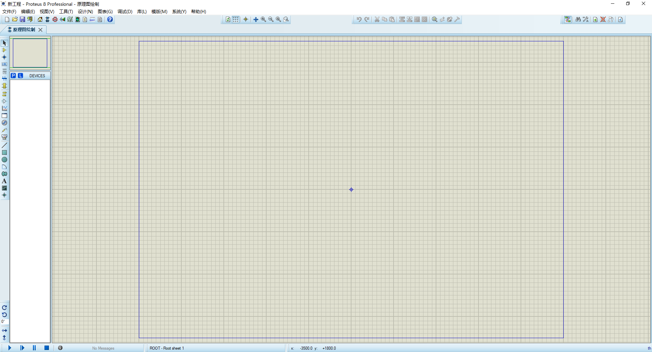Rotate Anti-Clockwise using left toolbar icon

tap(4, 315)
